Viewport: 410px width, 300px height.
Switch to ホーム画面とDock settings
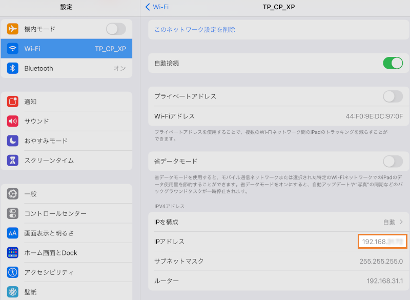click(12, 253)
